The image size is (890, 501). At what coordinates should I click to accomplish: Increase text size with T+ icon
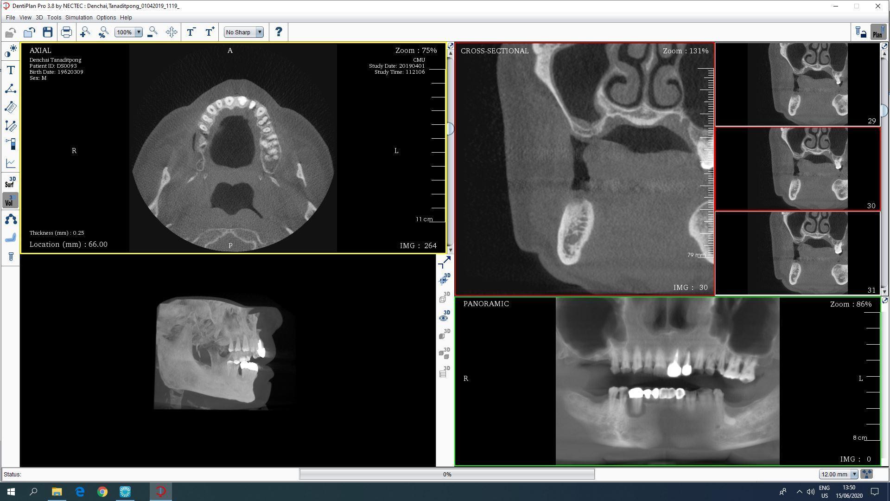(x=210, y=32)
